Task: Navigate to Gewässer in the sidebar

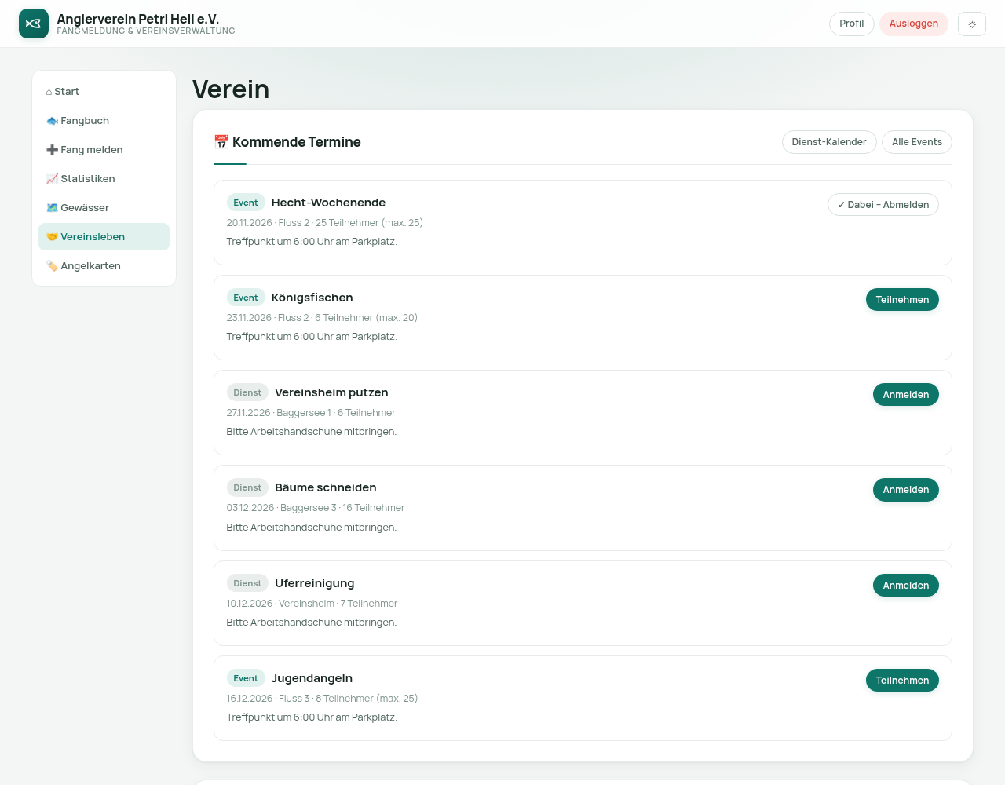Action: pyautogui.click(x=104, y=208)
